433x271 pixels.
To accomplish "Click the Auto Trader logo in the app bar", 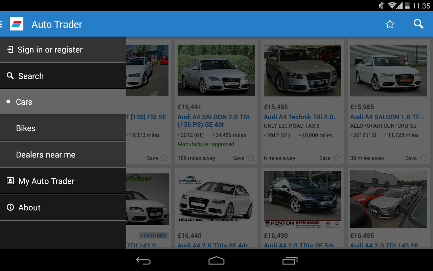I will 17,24.
